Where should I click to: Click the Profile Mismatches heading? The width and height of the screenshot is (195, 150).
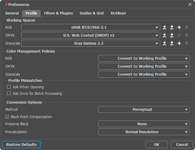click(x=25, y=81)
